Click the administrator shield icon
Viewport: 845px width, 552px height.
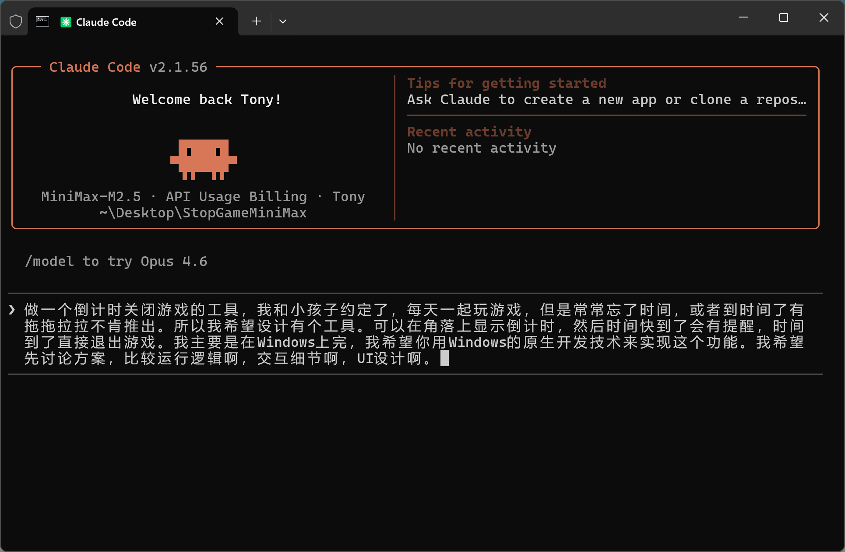click(x=16, y=21)
